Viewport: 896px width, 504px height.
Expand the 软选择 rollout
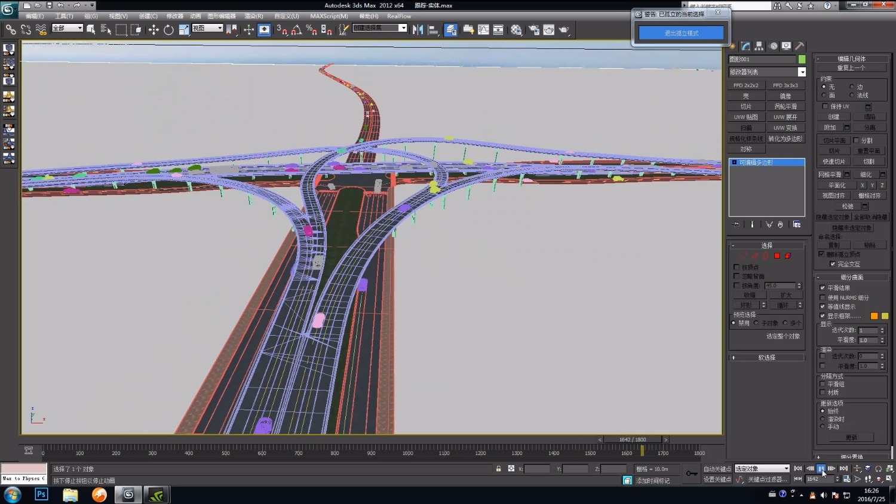(767, 358)
